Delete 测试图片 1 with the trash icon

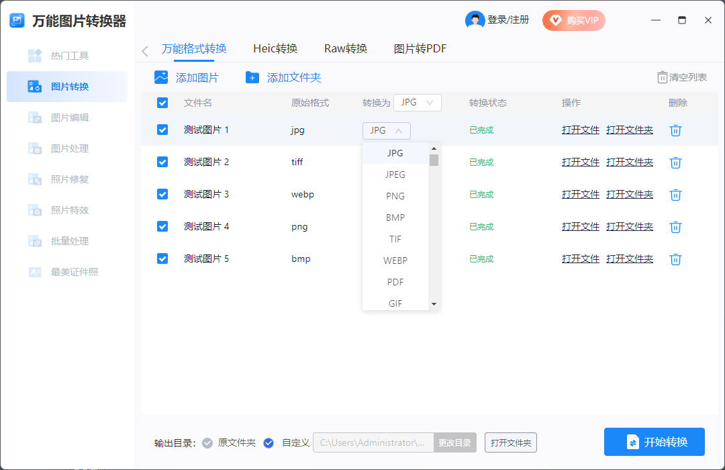click(676, 130)
